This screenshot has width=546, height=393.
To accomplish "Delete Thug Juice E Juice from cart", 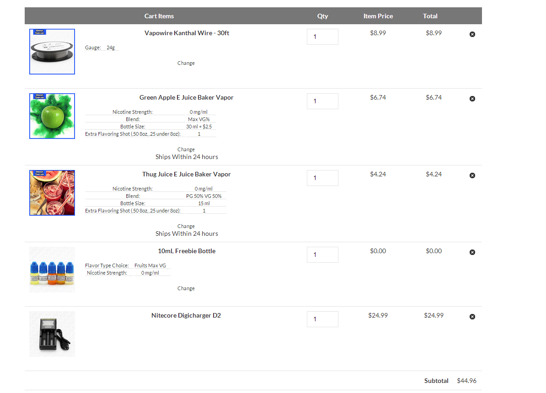I will click(x=472, y=175).
